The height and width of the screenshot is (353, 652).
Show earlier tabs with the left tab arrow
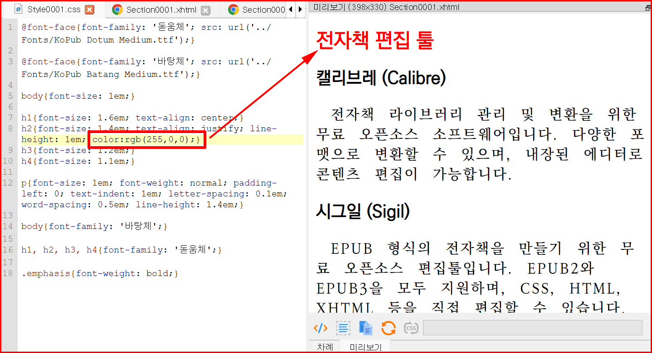[291, 10]
